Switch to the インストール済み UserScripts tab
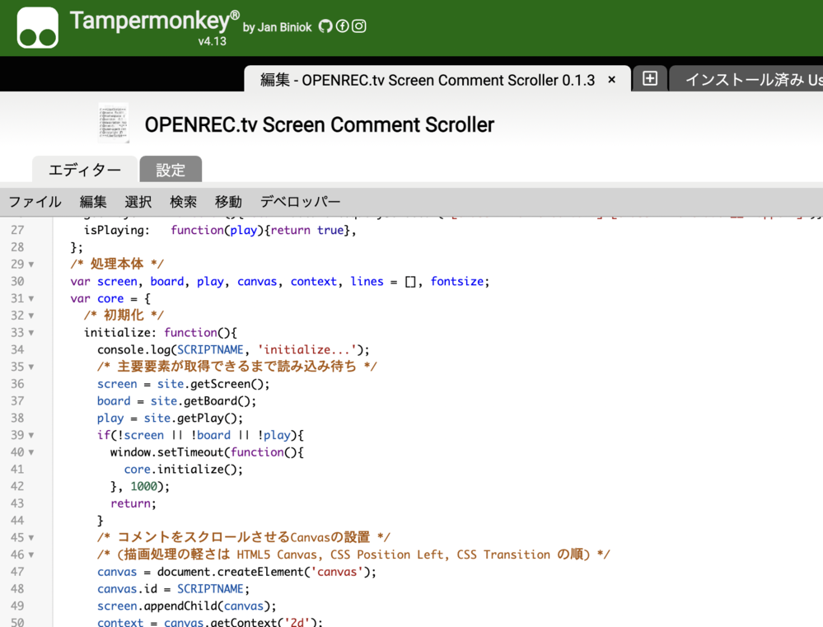 pos(747,79)
